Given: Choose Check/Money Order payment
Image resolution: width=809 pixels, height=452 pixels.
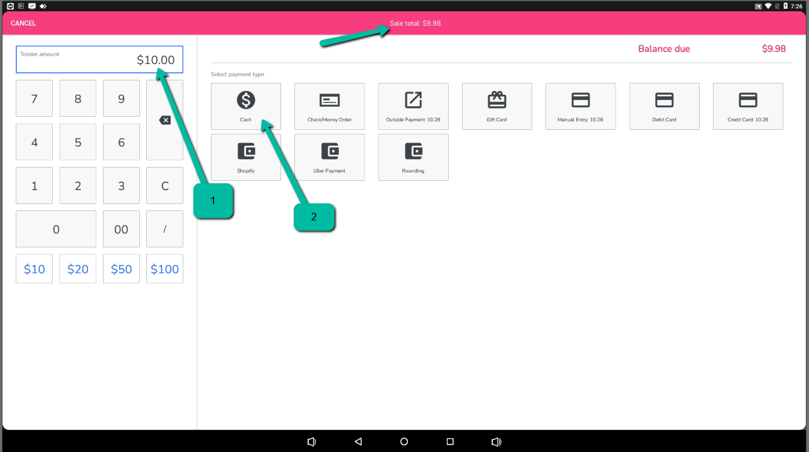Looking at the screenshot, I should pos(329,106).
